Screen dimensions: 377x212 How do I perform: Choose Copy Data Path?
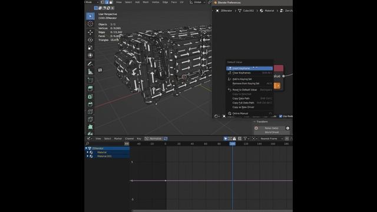[x=249, y=98]
